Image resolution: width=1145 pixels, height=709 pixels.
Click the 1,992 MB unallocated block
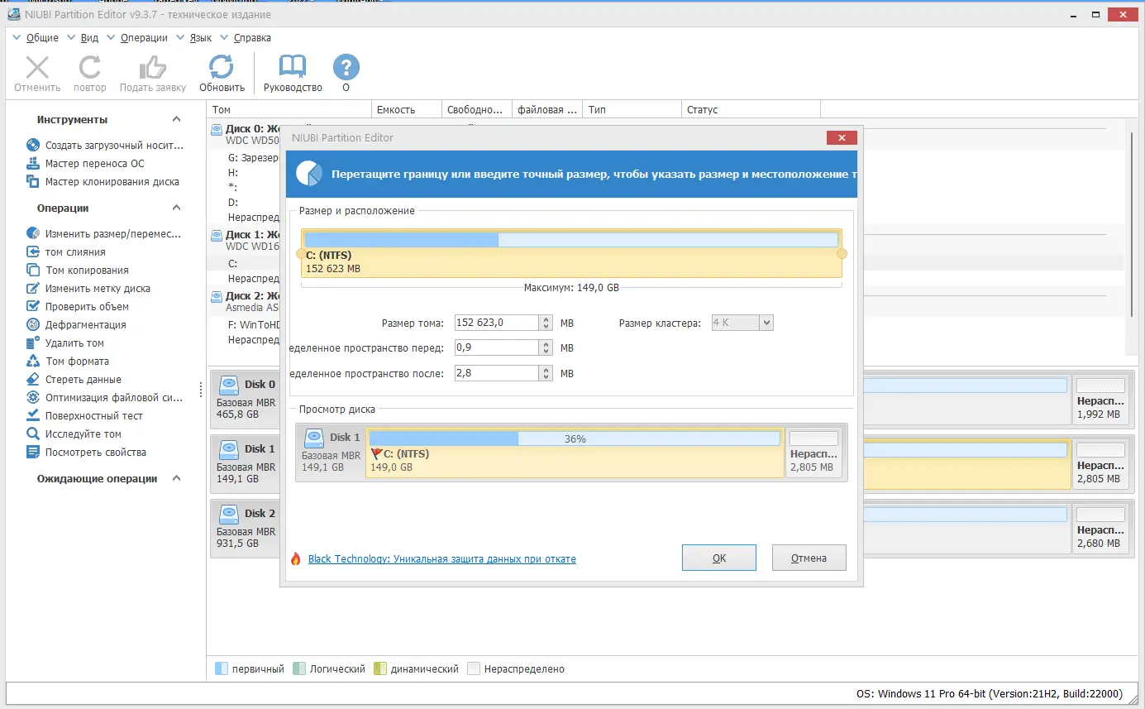coord(1100,400)
